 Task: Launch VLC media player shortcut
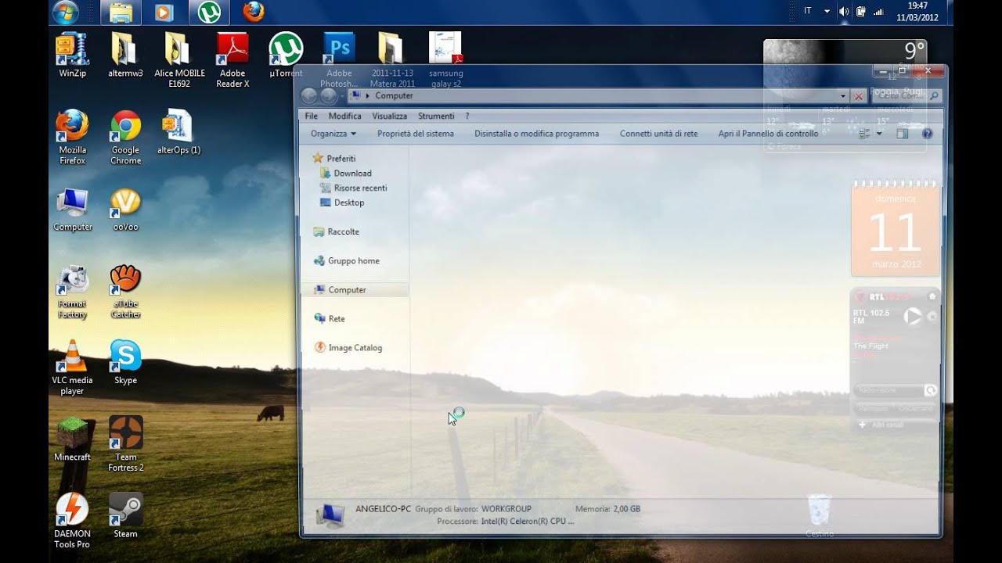pos(72,368)
